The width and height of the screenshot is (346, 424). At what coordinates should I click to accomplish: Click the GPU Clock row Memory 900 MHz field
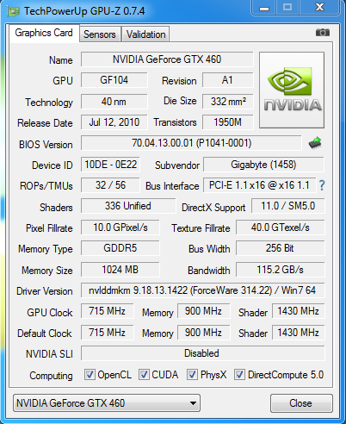(x=204, y=311)
